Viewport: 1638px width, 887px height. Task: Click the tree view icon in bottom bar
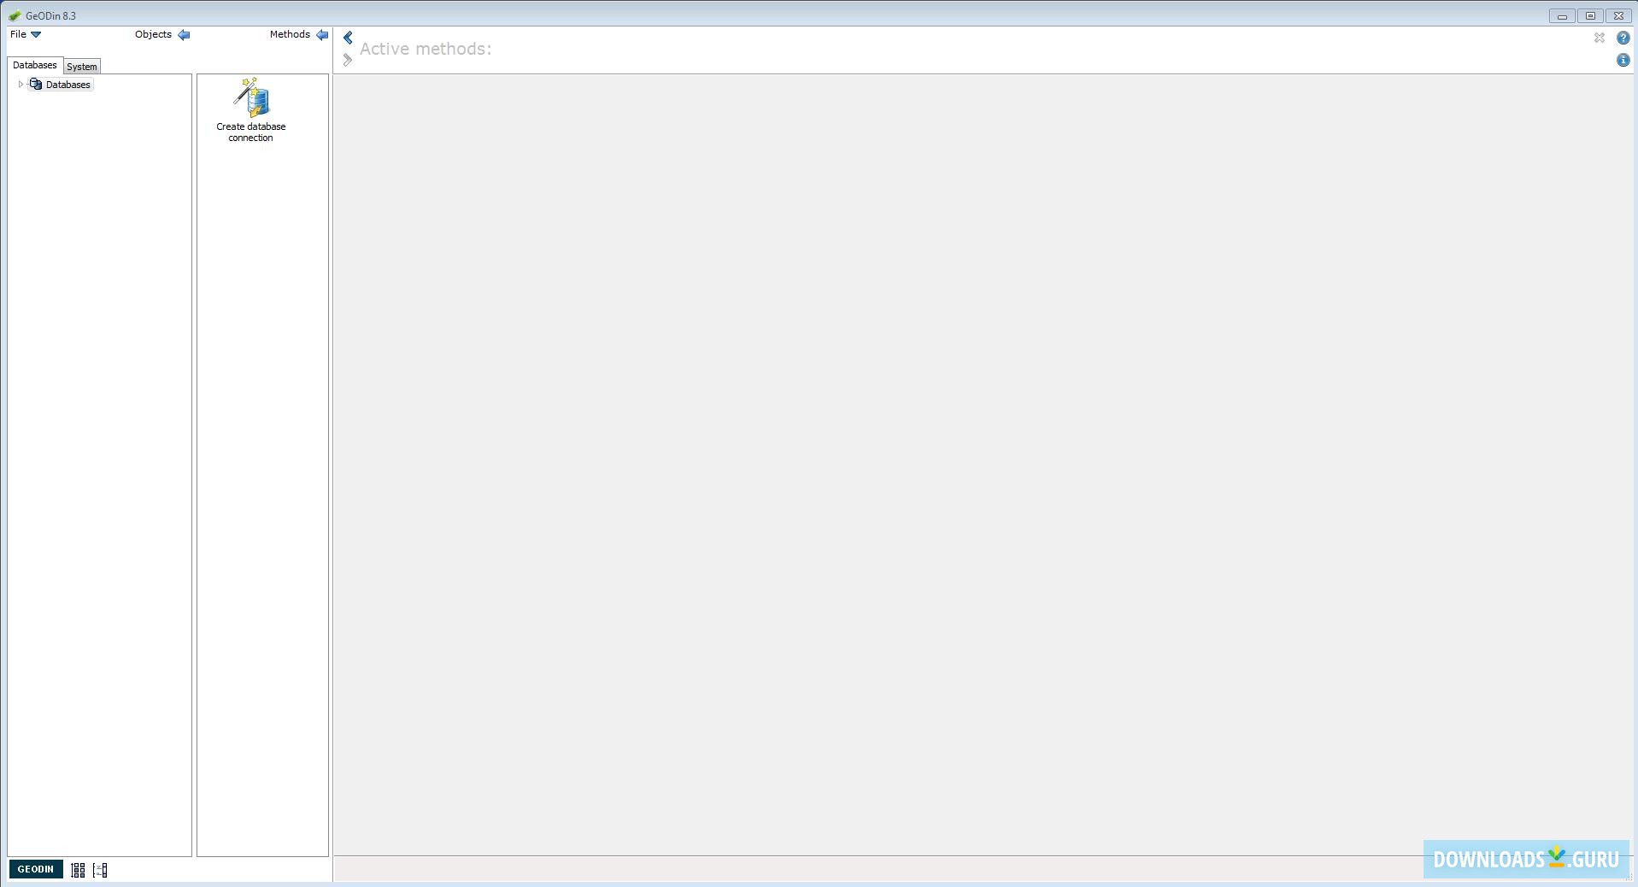[x=100, y=870]
